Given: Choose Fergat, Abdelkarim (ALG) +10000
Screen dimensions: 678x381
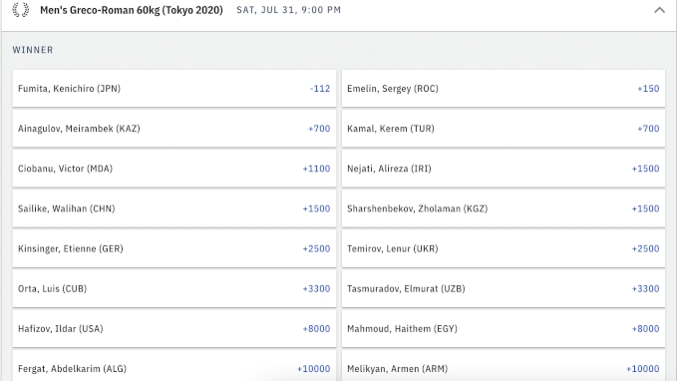Looking at the screenshot, I should [x=174, y=367].
